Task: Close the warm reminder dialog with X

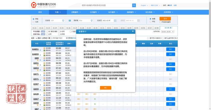Action: click(x=133, y=31)
